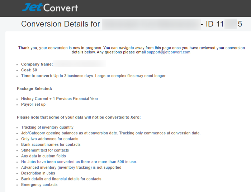This screenshot has width=251, height=192.
Task: Select 'History Current + 1 Previous Financial Year'
Action: coord(60,99)
